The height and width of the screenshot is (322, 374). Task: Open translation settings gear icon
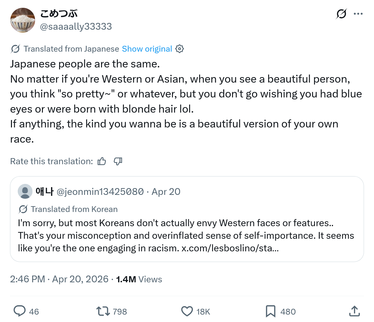(179, 49)
